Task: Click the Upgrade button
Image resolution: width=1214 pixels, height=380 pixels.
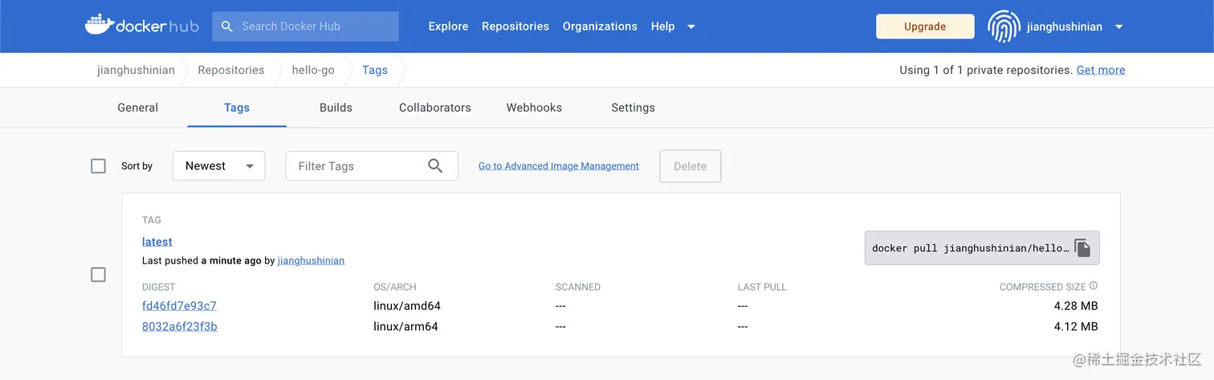Action: coord(925,27)
